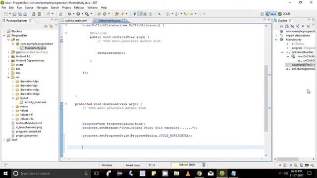
Task: Open VLC from the taskbar
Action: tap(188, 174)
